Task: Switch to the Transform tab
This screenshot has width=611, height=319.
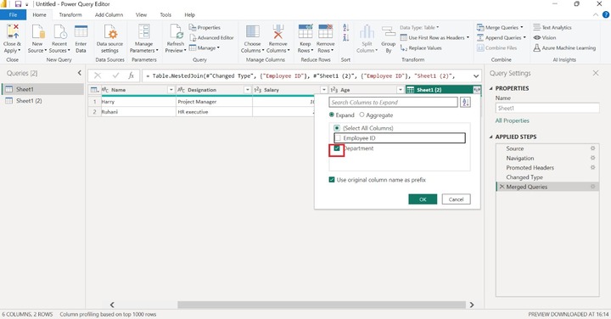Action: click(70, 14)
